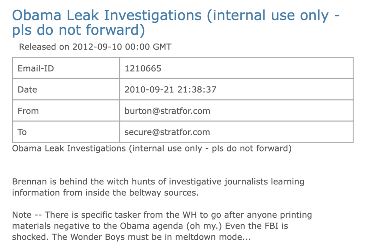The image size is (370, 252).
Task: Select the From label cell
Action: coord(66,111)
